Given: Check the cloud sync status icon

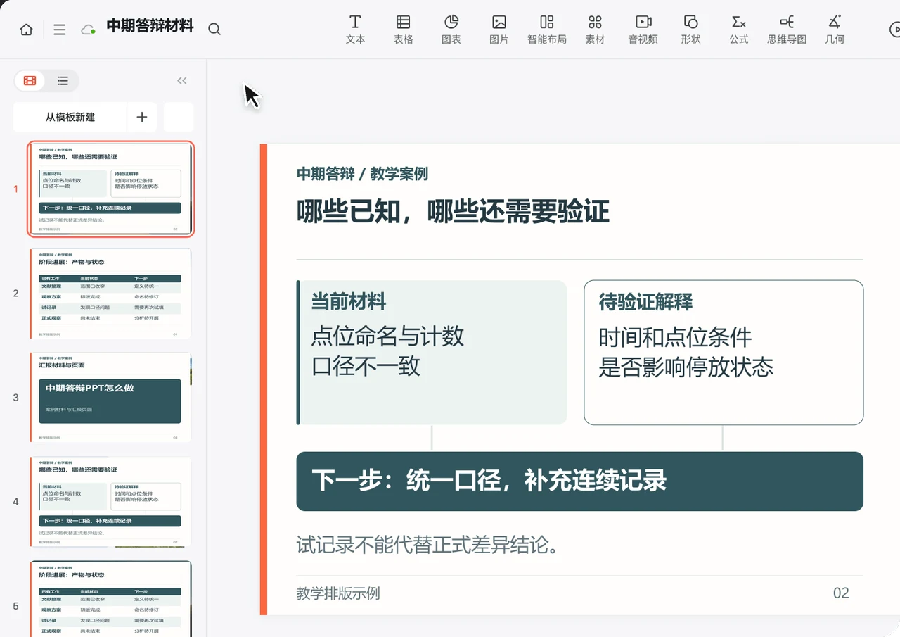Looking at the screenshot, I should [88, 30].
